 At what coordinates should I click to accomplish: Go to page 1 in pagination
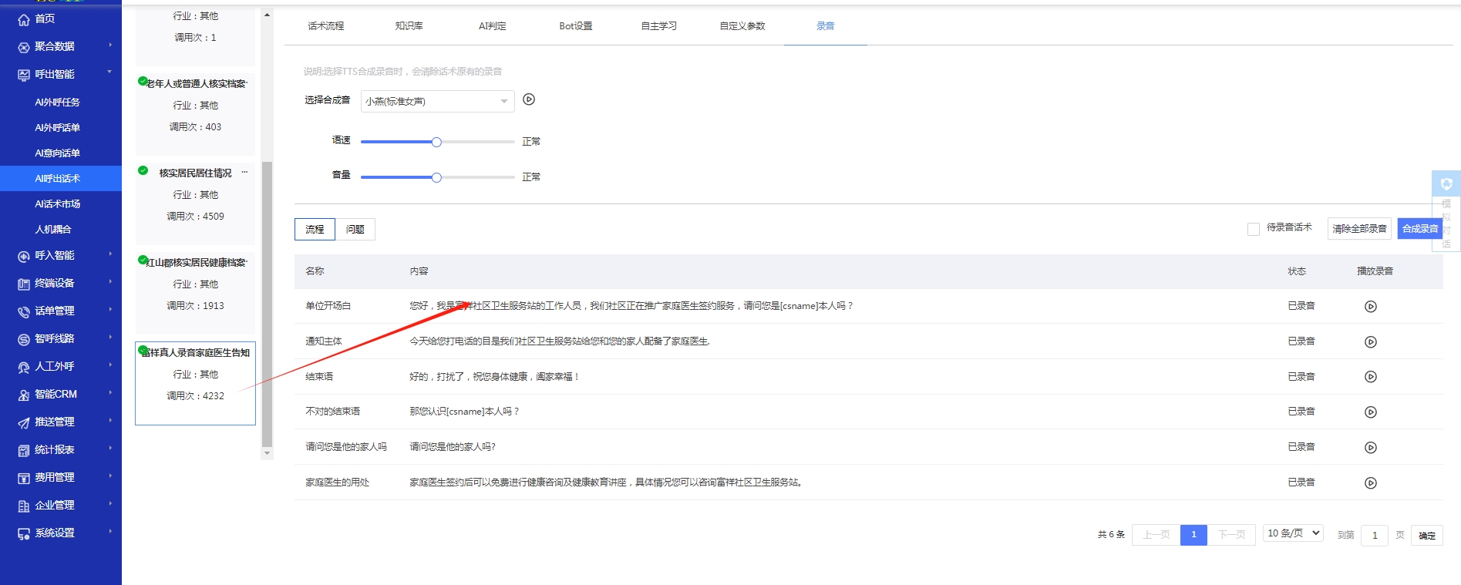[1193, 535]
